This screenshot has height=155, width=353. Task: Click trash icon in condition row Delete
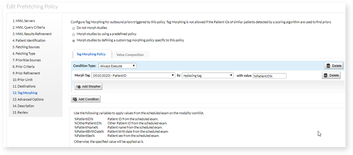(x=328, y=66)
